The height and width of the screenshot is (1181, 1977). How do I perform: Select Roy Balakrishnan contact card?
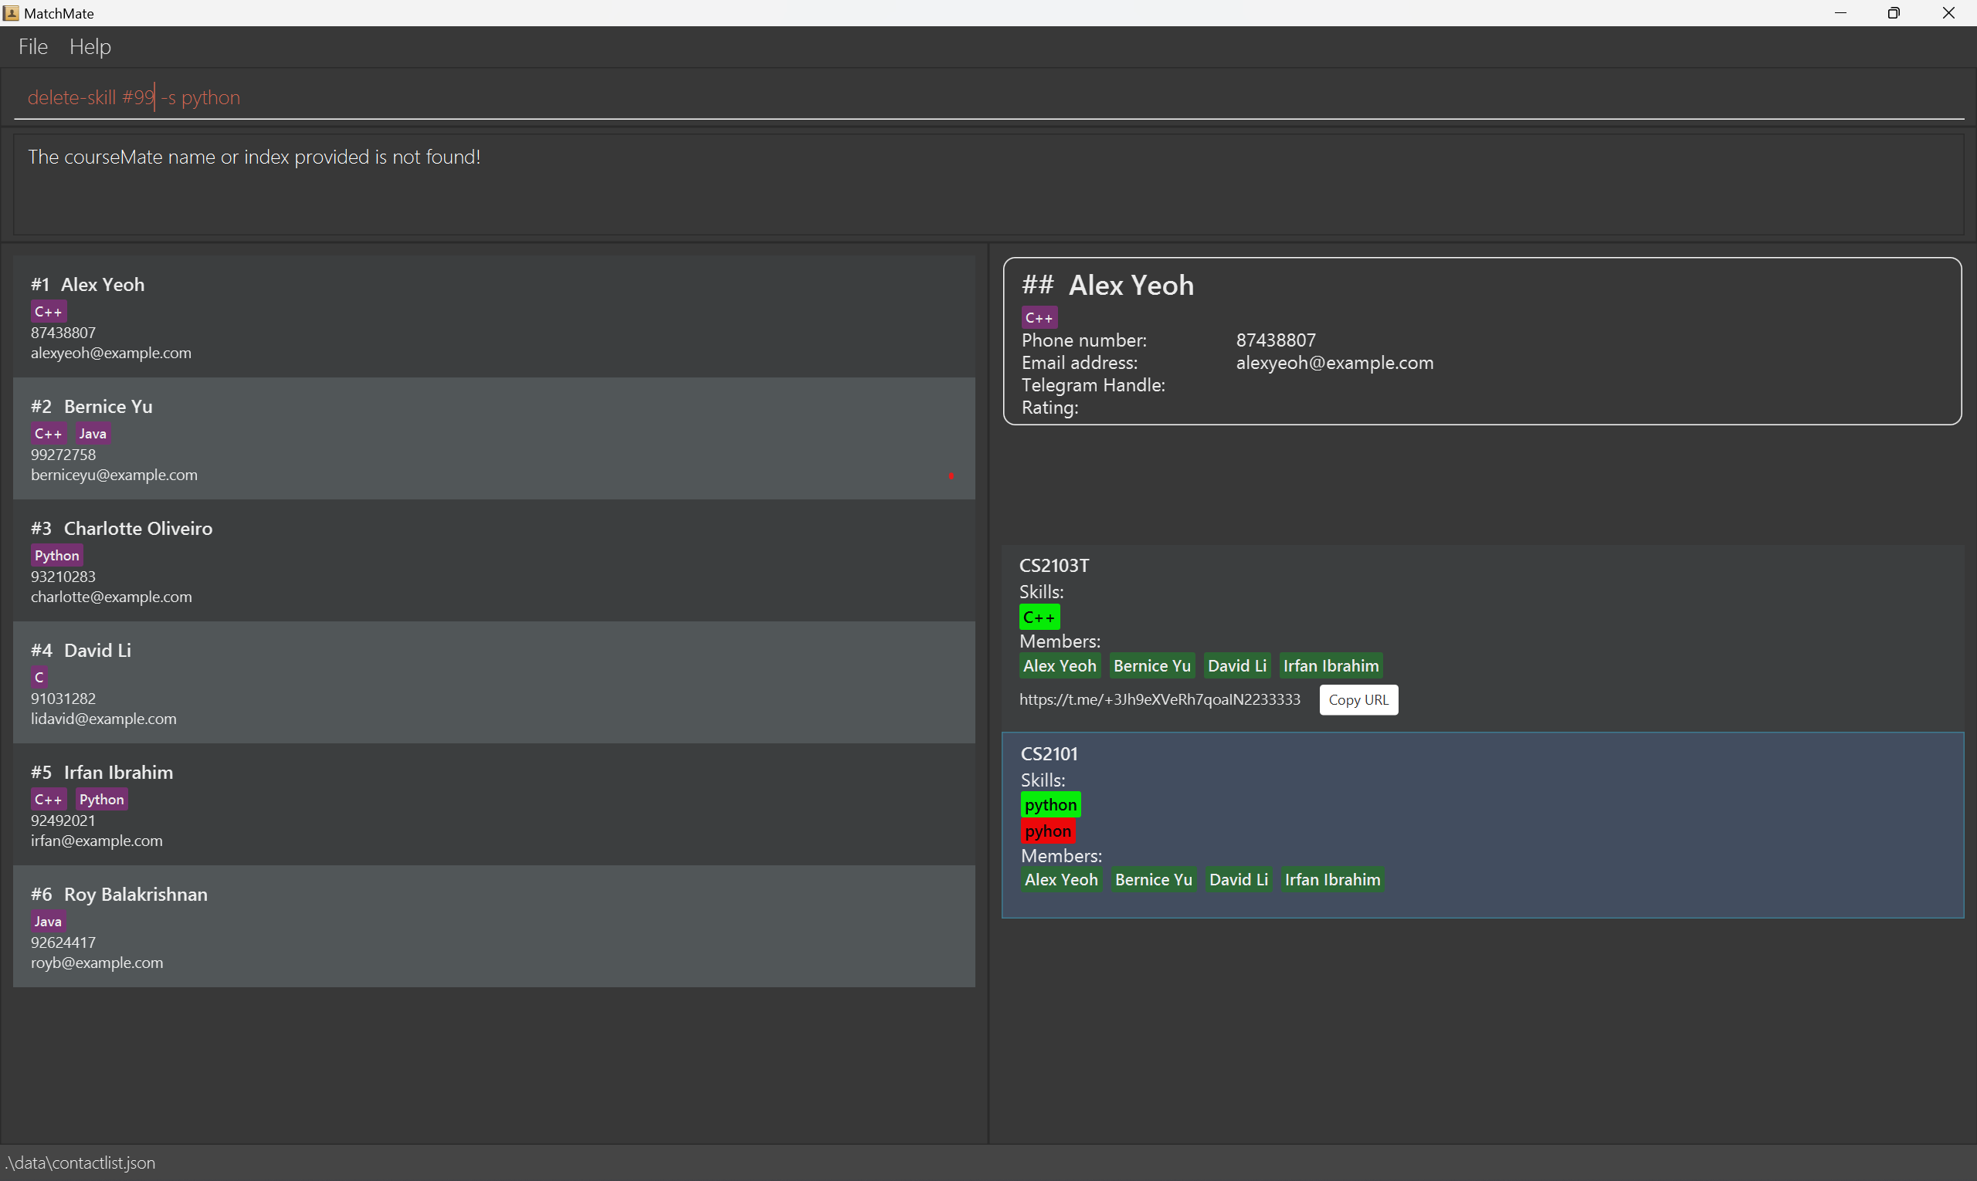(x=493, y=926)
